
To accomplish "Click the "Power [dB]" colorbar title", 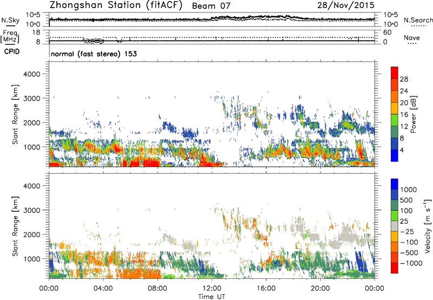I will pos(414,114).
